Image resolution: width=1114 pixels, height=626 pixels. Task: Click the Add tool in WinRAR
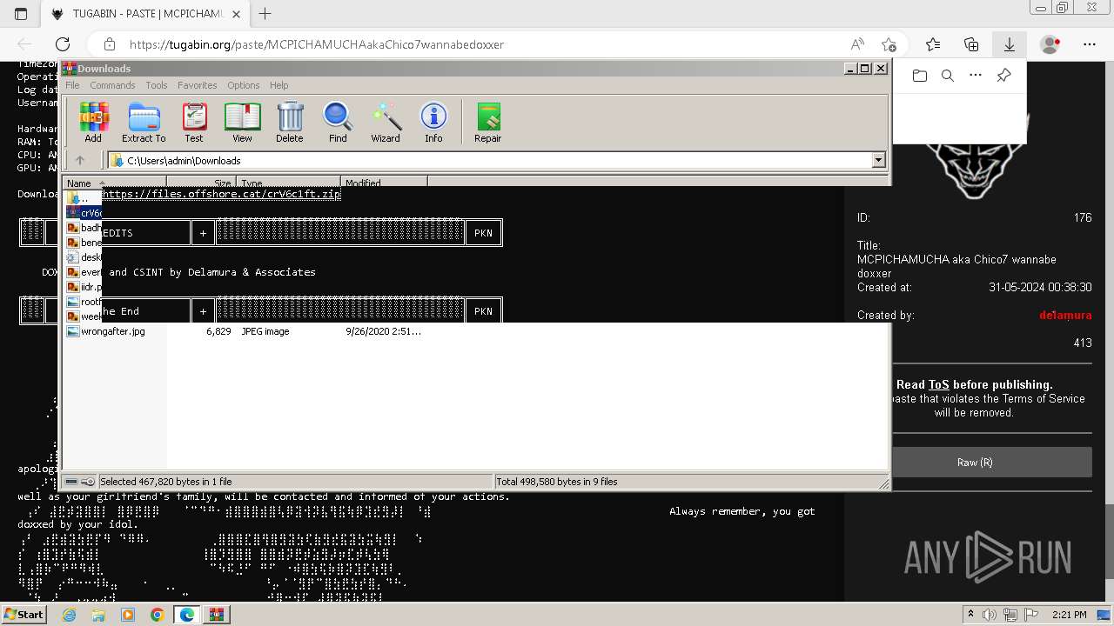[93, 123]
